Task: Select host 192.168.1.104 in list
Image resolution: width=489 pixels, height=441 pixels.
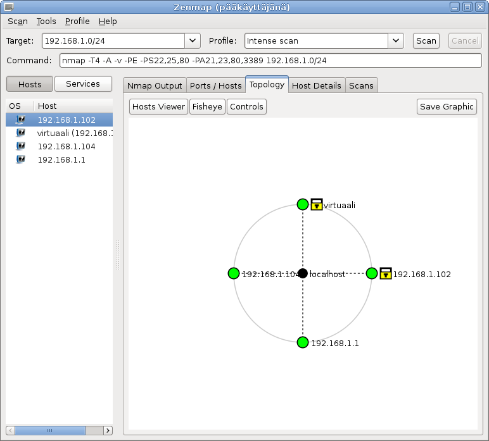Action: [60, 146]
